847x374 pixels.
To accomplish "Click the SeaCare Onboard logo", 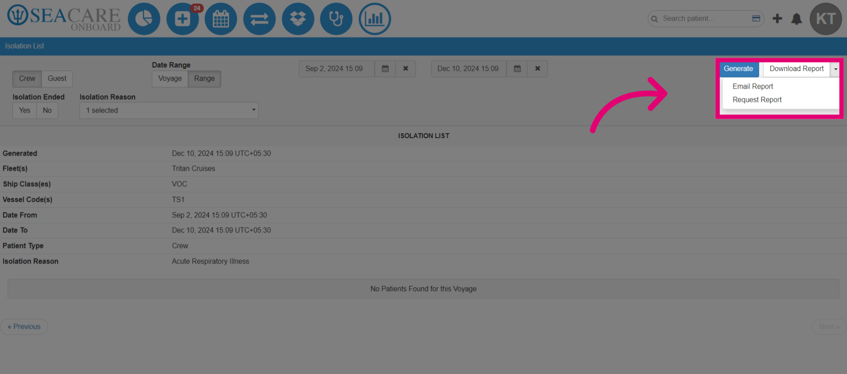I will 64,18.
